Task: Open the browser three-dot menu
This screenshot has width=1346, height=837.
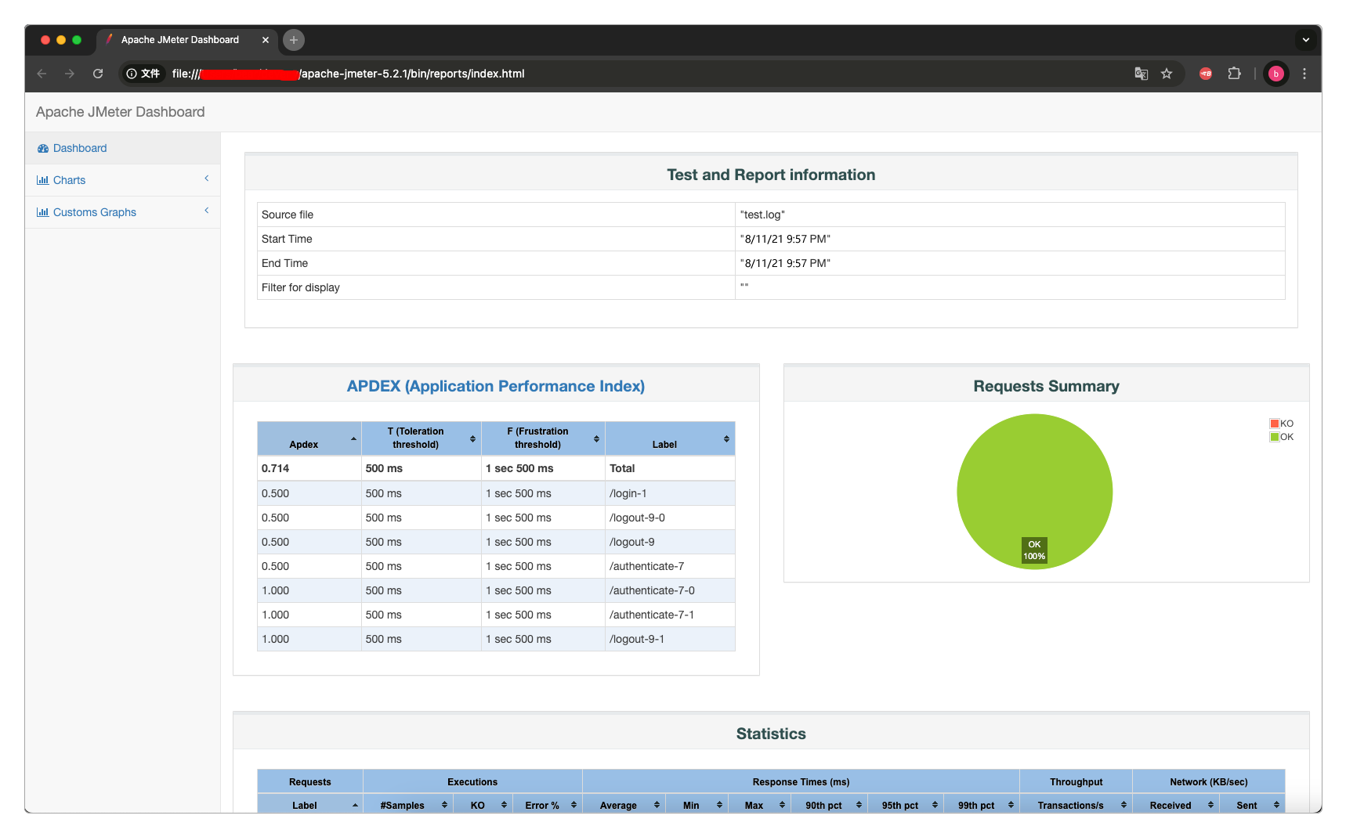Action: click(1304, 74)
